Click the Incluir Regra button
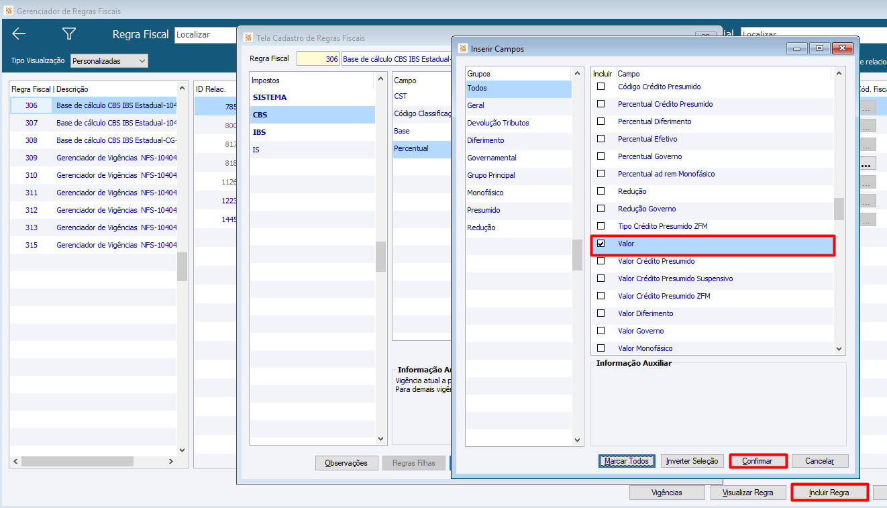Screen dimensions: 887x508 pyautogui.click(x=829, y=493)
